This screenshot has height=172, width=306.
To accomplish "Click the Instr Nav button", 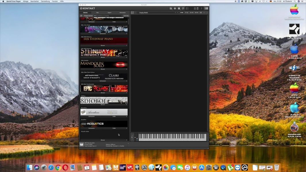I will coord(126,16).
